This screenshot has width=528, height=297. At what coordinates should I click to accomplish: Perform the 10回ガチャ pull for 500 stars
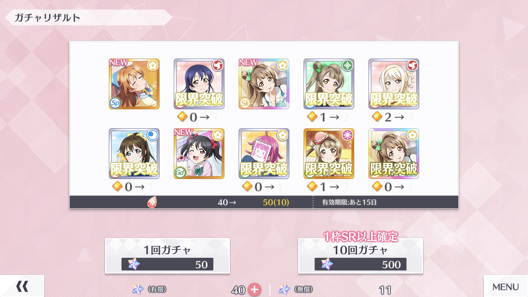click(361, 256)
